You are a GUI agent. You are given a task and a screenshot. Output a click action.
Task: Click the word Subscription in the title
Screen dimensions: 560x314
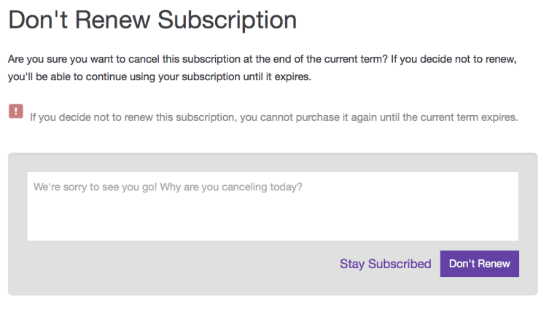227,20
